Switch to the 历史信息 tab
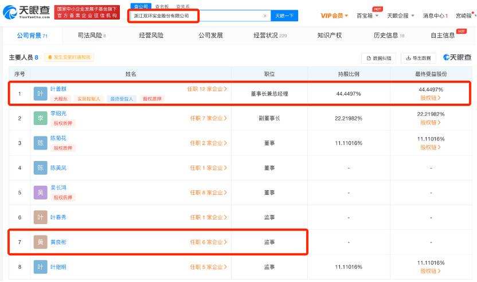The image size is (477, 282). (x=389, y=36)
